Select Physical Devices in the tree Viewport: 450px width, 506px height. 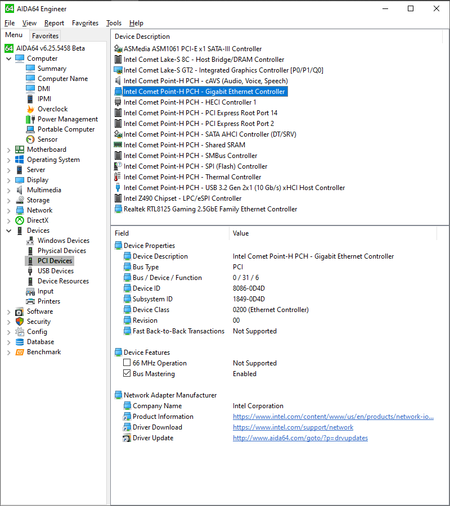click(x=62, y=251)
